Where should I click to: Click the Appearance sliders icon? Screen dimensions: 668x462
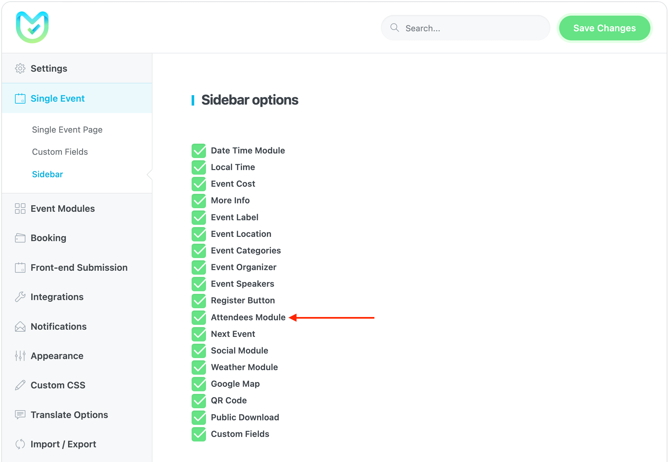(20, 356)
